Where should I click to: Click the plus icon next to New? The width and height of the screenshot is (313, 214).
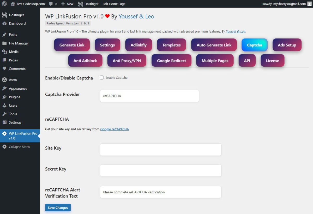[63, 4]
